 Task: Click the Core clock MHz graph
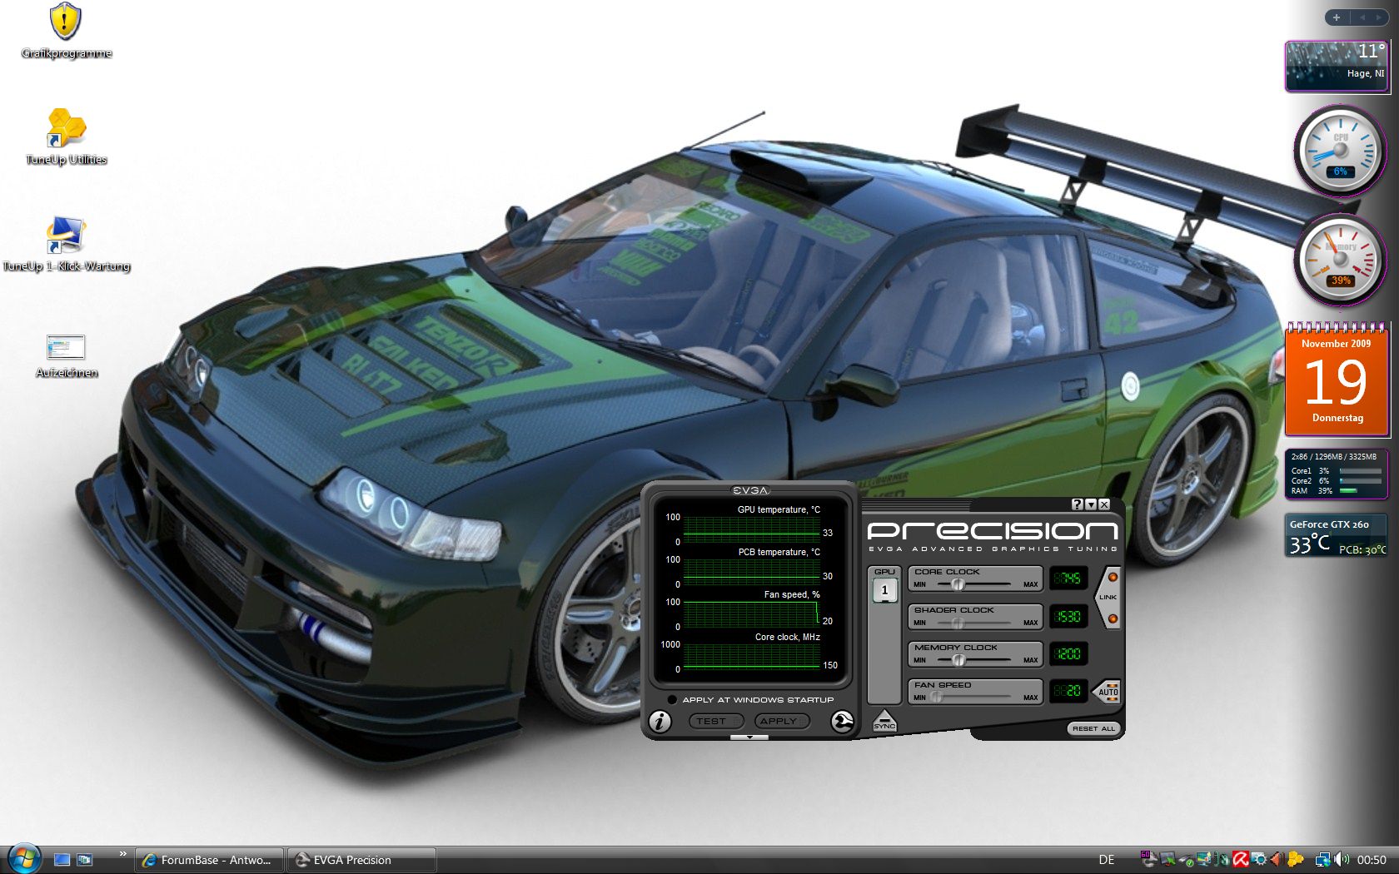(752, 656)
